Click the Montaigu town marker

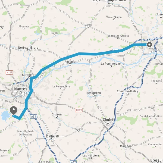[x=52, y=138]
